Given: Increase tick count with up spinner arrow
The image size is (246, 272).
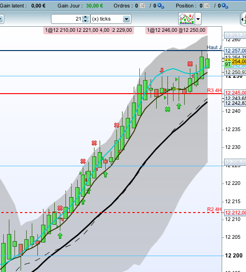Looking at the screenshot, I should point(86,17).
